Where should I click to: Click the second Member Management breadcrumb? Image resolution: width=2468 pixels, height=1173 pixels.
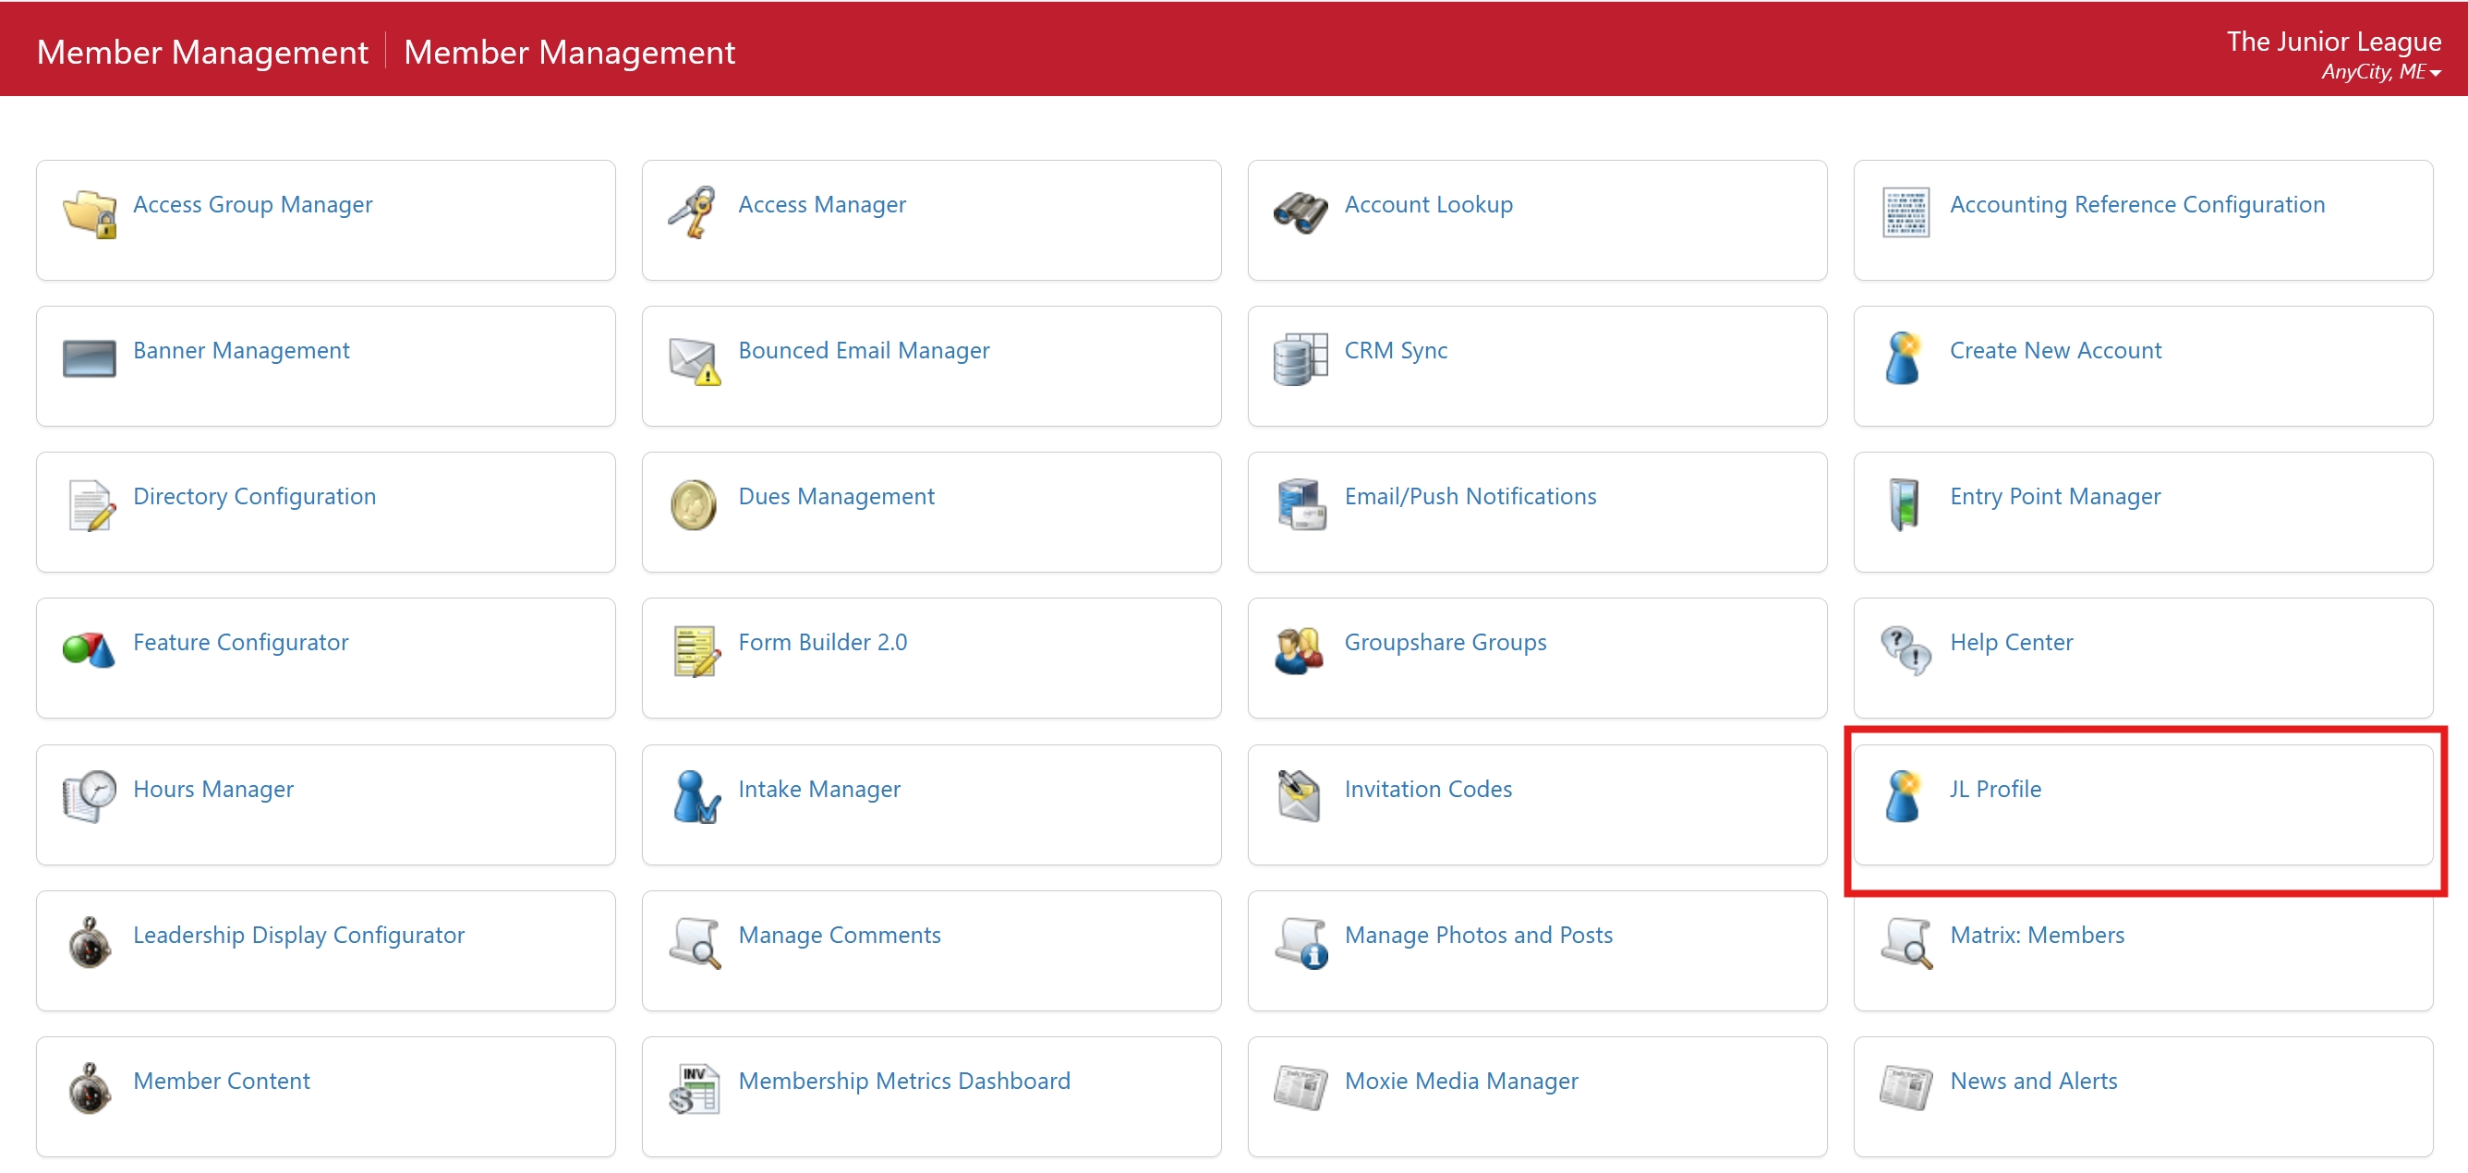[569, 52]
